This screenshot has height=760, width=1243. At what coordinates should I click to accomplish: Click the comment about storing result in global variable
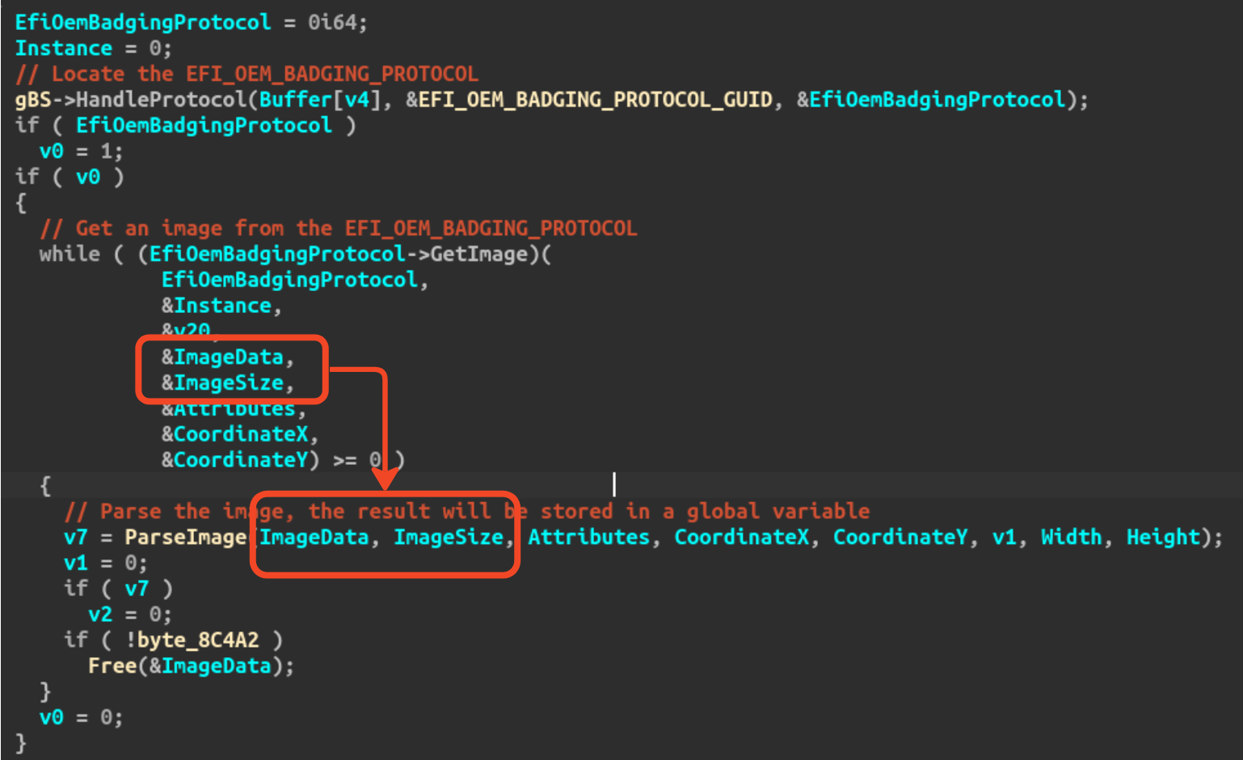[x=467, y=510]
